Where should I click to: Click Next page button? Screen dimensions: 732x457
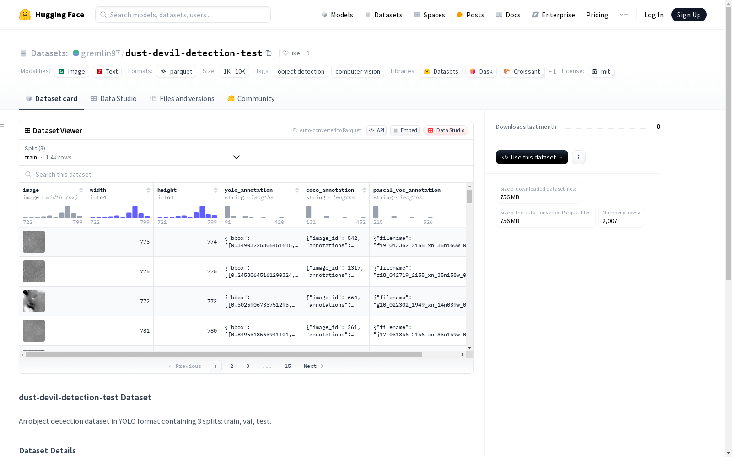pos(313,366)
